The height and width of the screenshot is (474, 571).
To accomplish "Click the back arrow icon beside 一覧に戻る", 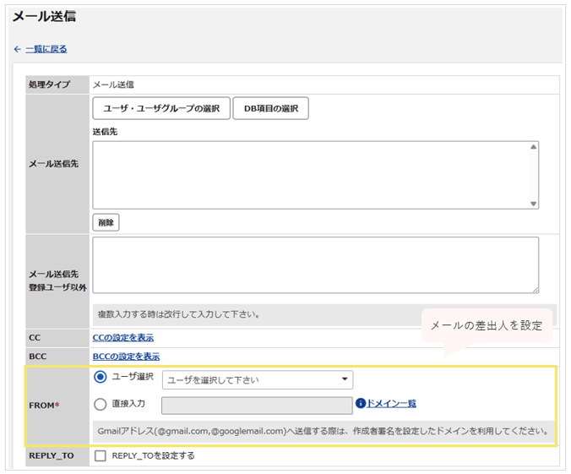I will 17,49.
